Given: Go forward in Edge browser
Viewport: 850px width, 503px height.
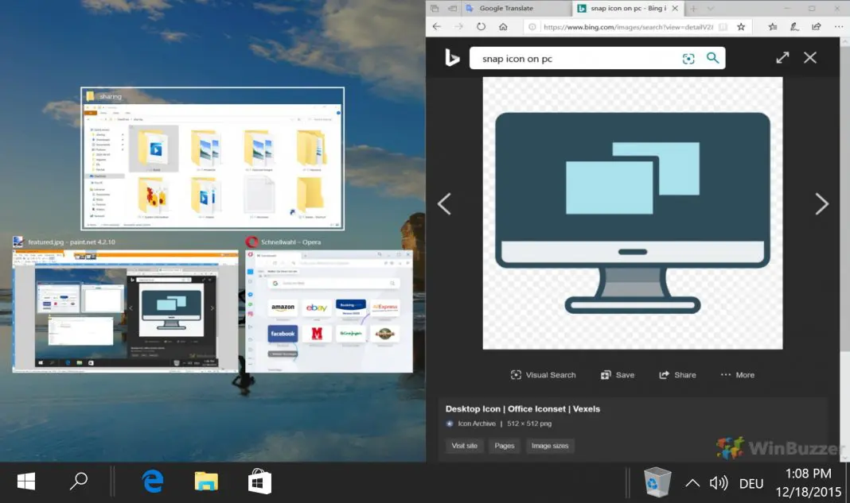Looking at the screenshot, I should click(x=458, y=26).
